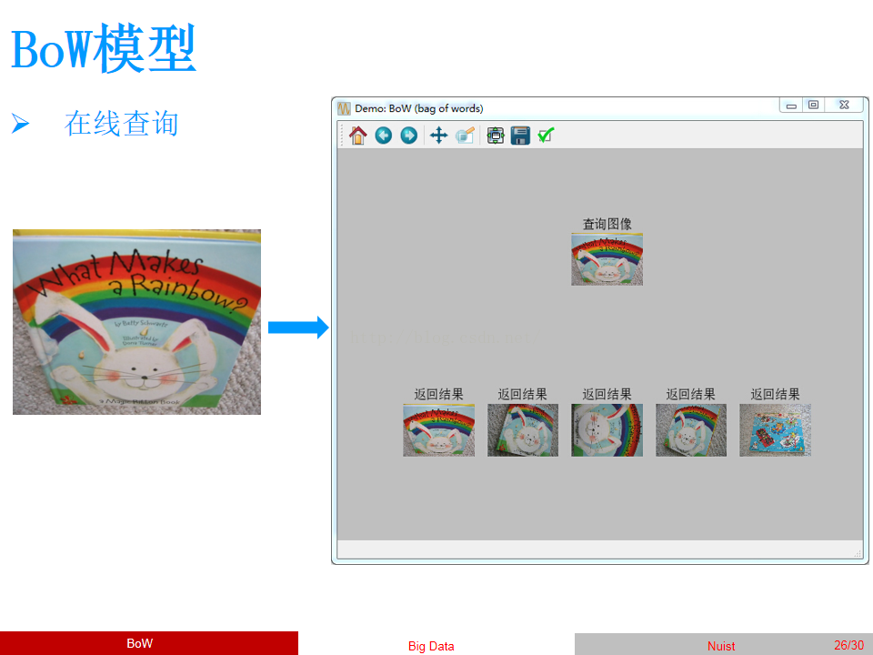Viewport: 873px width, 655px height.
Task: Select the fifth 返回结果 thumbnail with the blue puzzle book
Action: point(775,430)
